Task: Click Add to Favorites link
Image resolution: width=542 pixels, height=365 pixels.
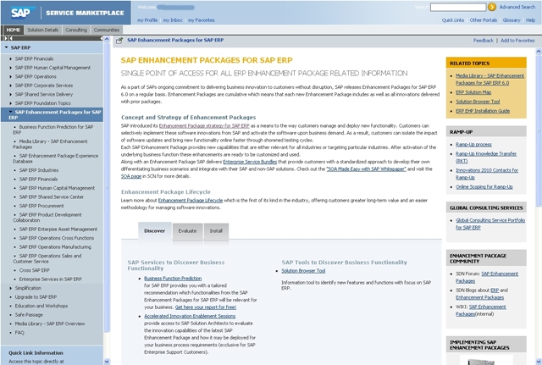Action: click(x=517, y=40)
